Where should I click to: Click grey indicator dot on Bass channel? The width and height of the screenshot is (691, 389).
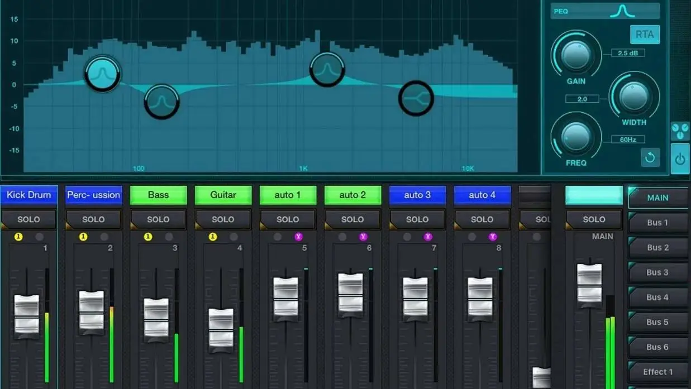coord(169,237)
